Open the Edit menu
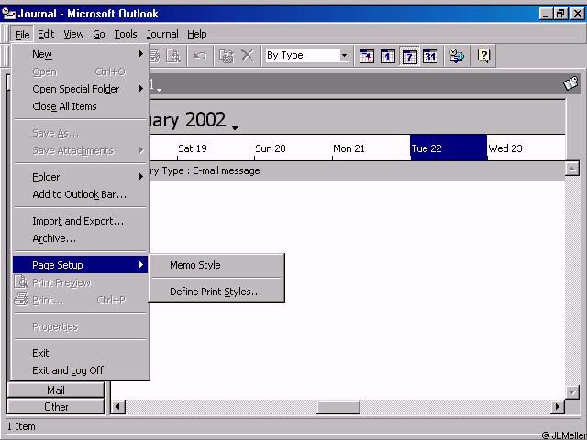 click(46, 35)
